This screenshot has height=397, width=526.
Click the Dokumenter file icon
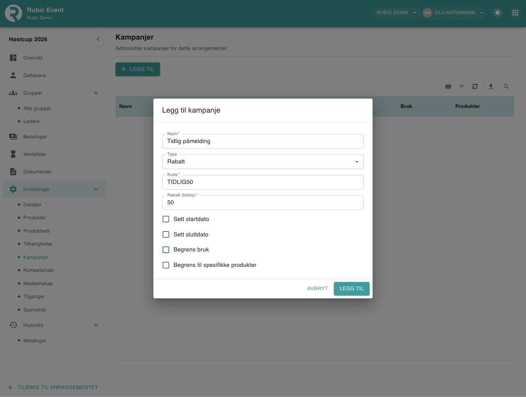click(x=13, y=172)
